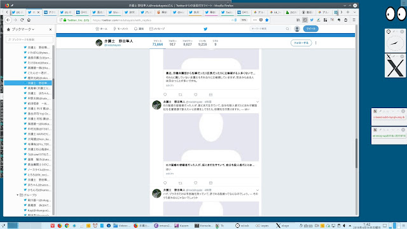Reload the current Twitter page

(x=22, y=20)
